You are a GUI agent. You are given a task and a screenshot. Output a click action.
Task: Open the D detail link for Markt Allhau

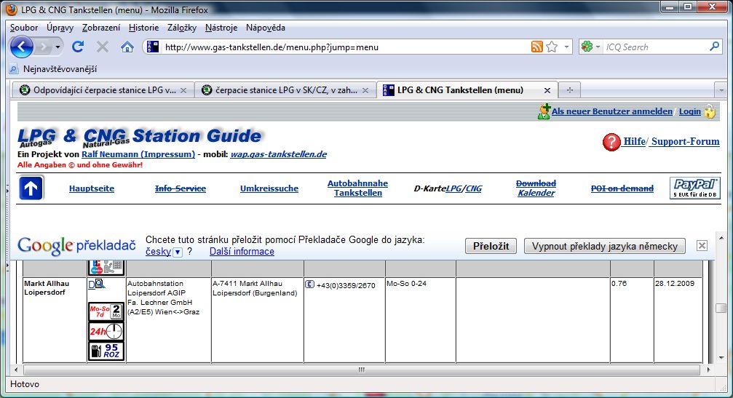pyautogui.click(x=91, y=284)
